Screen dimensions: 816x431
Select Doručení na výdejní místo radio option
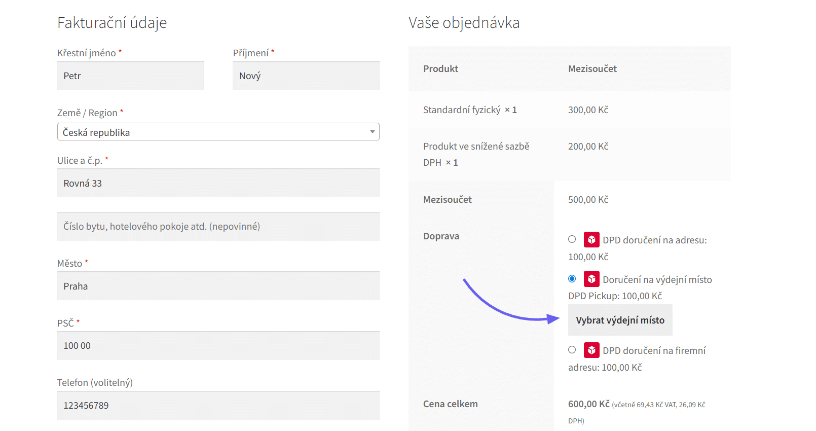[x=572, y=278]
